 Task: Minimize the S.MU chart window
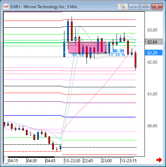pos(134,7)
